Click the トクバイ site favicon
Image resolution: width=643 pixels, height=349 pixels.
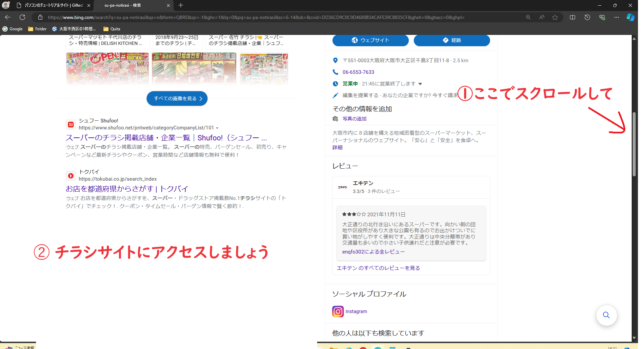coord(71,176)
